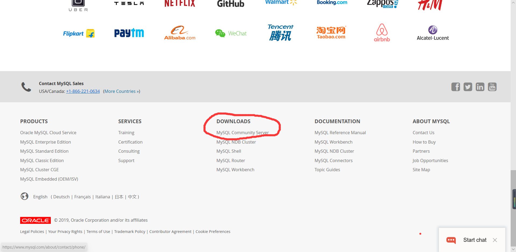The width and height of the screenshot is (516, 252).
Task: Close the Start chat widget
Action: [x=495, y=240]
